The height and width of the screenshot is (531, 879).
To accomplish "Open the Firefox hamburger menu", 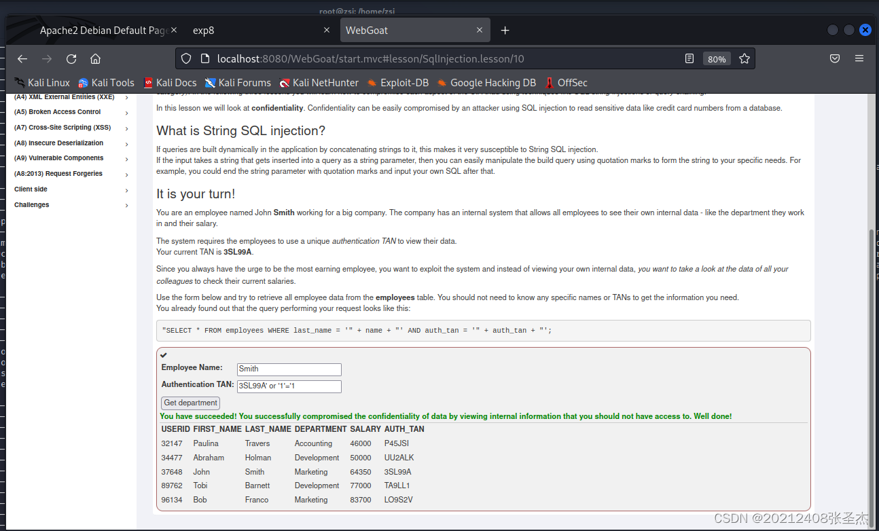I will tap(859, 59).
